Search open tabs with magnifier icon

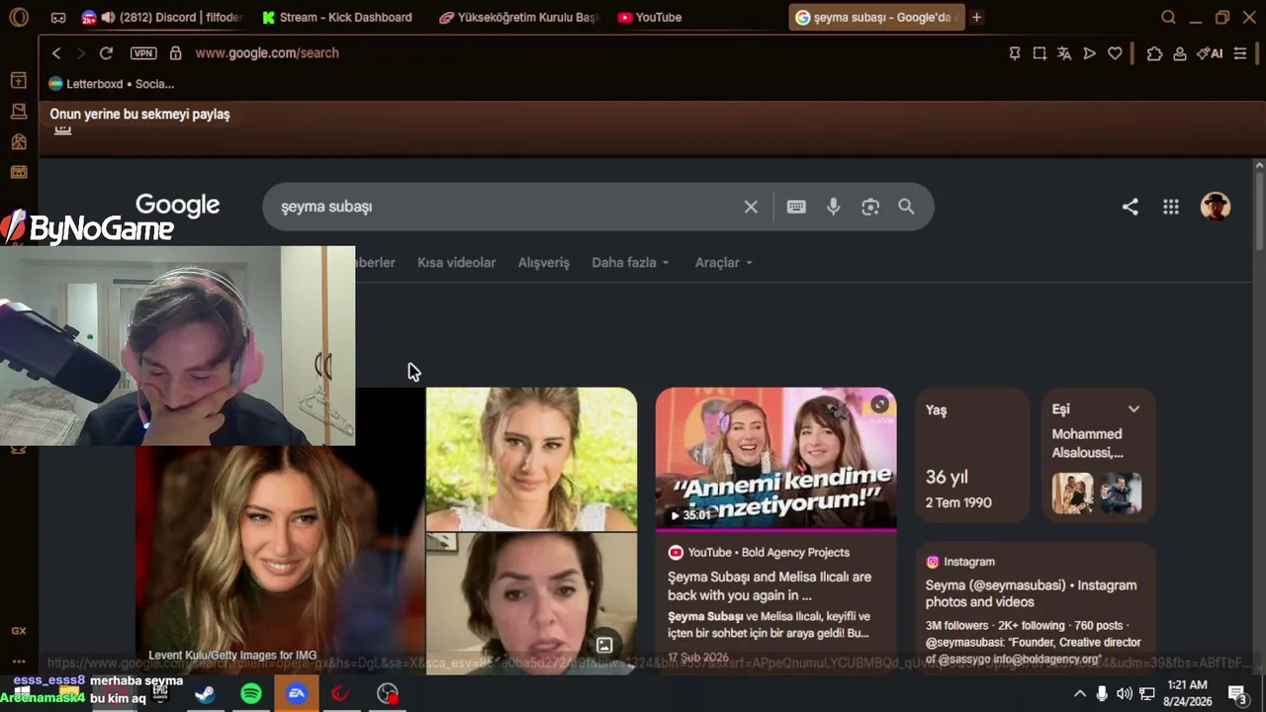(x=1168, y=17)
